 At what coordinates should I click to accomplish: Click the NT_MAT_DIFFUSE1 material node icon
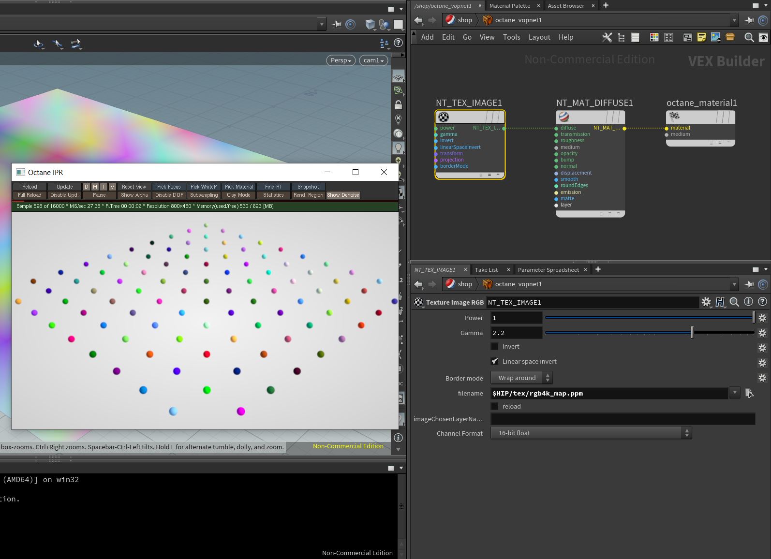click(x=564, y=117)
